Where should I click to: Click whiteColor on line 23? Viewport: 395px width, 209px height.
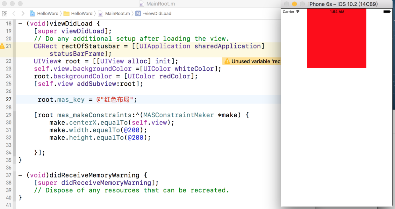[x=194, y=69]
